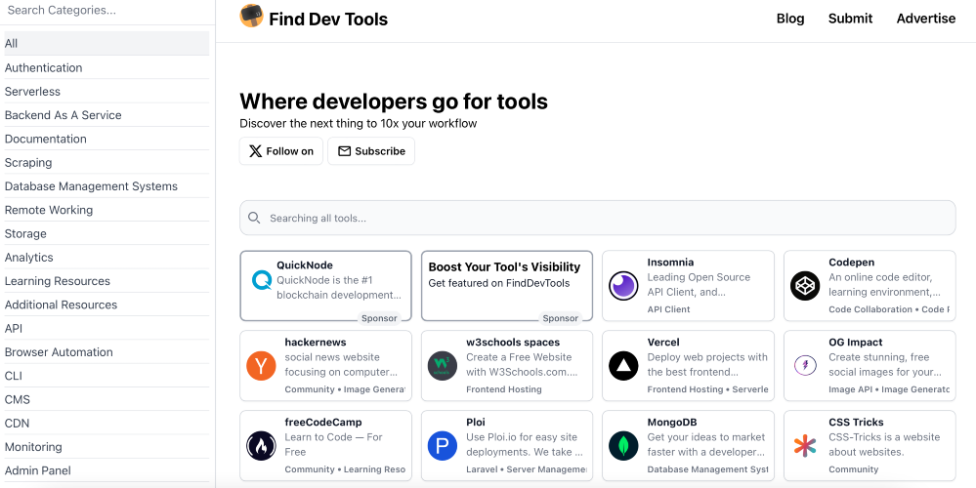Click the Where developers go for tools heading
Image resolution: width=976 pixels, height=488 pixels.
pos(394,102)
